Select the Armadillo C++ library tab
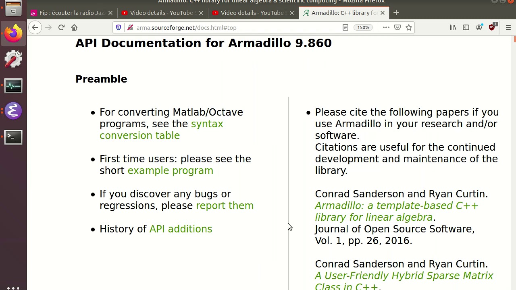This screenshot has height=290, width=516. point(345,13)
